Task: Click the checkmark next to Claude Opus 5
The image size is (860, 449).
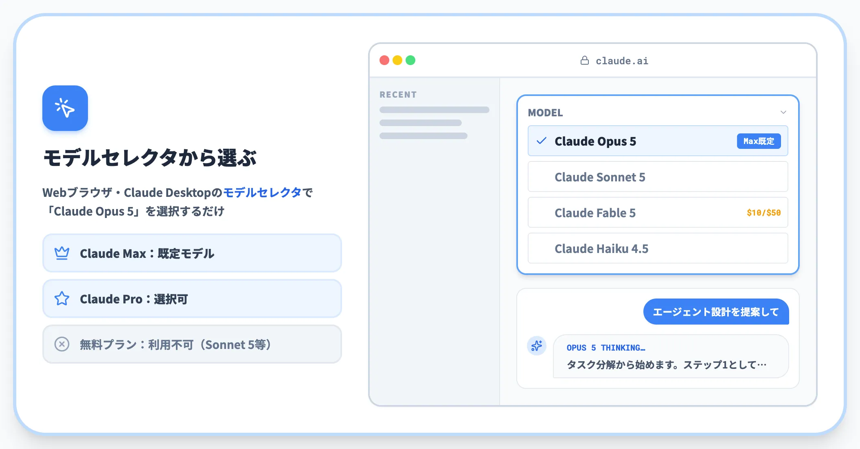Action: pos(541,141)
